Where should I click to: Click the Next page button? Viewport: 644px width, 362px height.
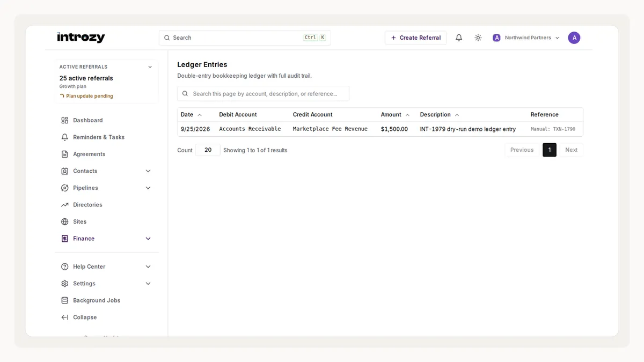coord(571,150)
